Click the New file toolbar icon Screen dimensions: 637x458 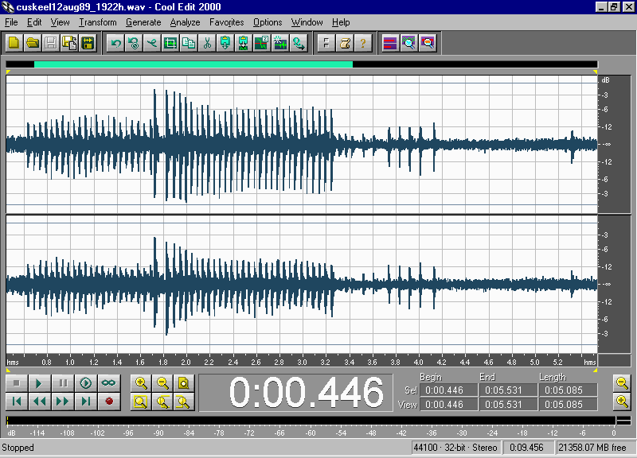pos(14,43)
